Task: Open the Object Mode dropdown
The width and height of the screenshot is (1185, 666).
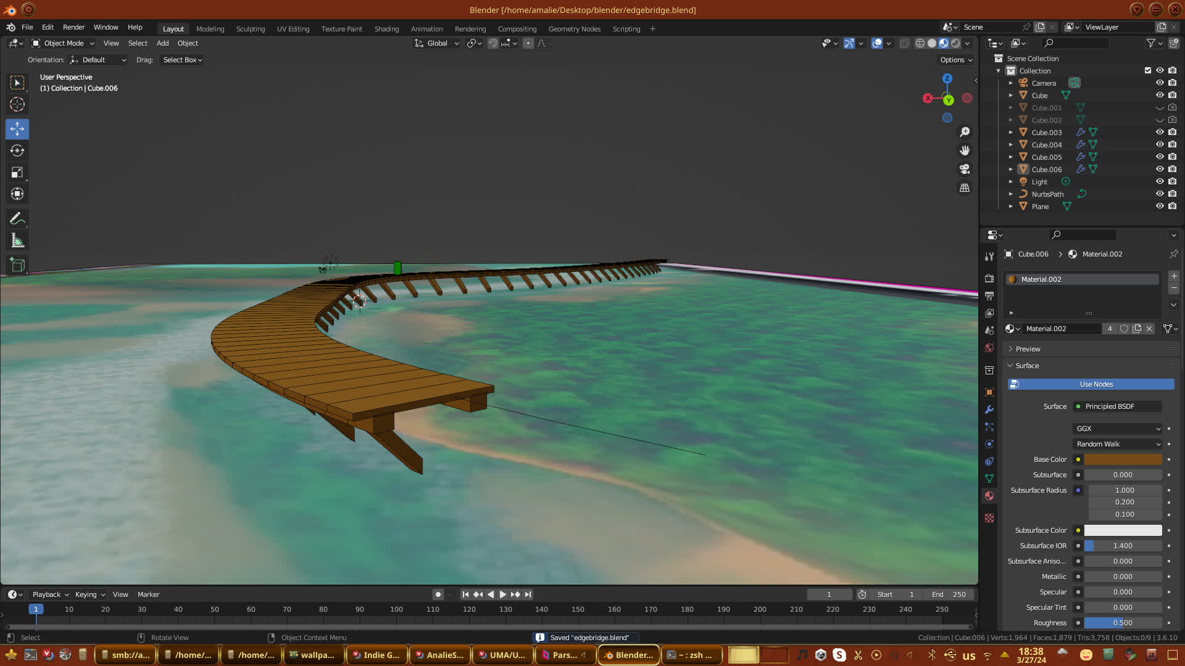Action: click(63, 43)
